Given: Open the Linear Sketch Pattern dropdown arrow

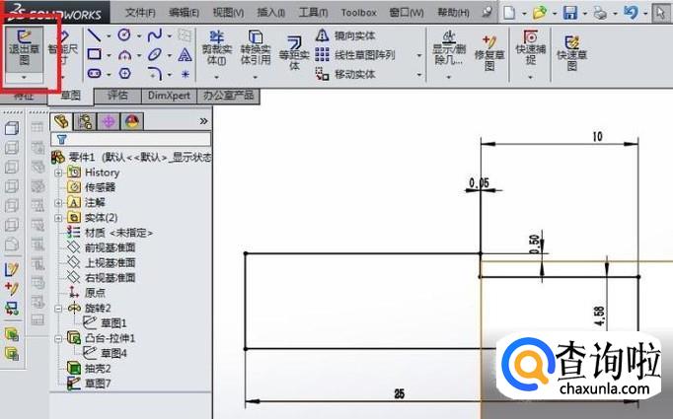Looking at the screenshot, I should coord(419,55).
